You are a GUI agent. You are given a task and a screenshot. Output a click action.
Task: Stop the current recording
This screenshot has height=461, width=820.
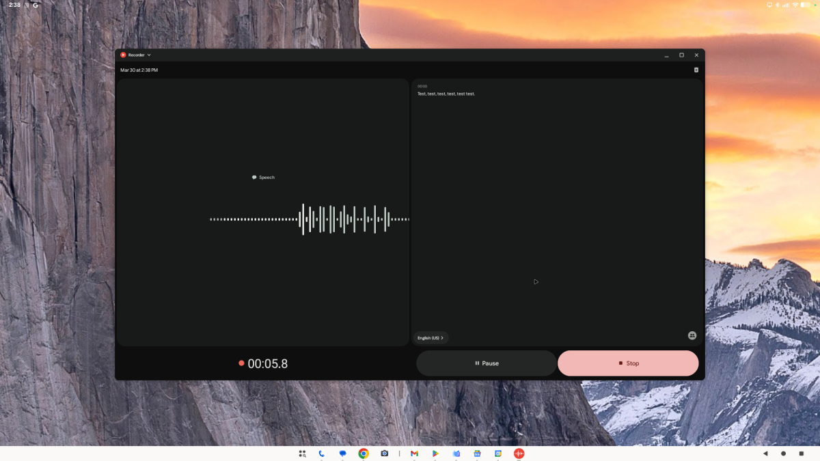coord(627,363)
